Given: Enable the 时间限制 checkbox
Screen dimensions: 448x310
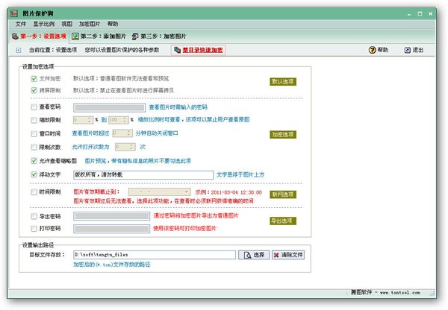Looking at the screenshot, I should [34, 192].
